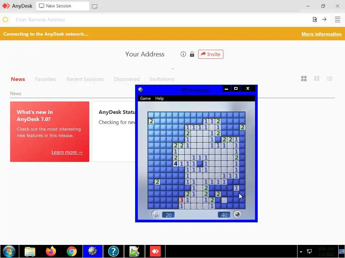345x258 pixels.
Task: Select the large tiles view icon
Action: (304, 79)
